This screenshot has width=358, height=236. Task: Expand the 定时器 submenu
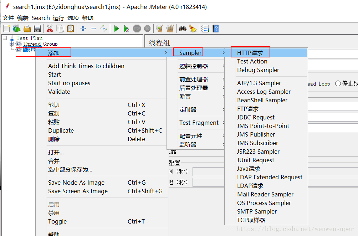(196, 109)
